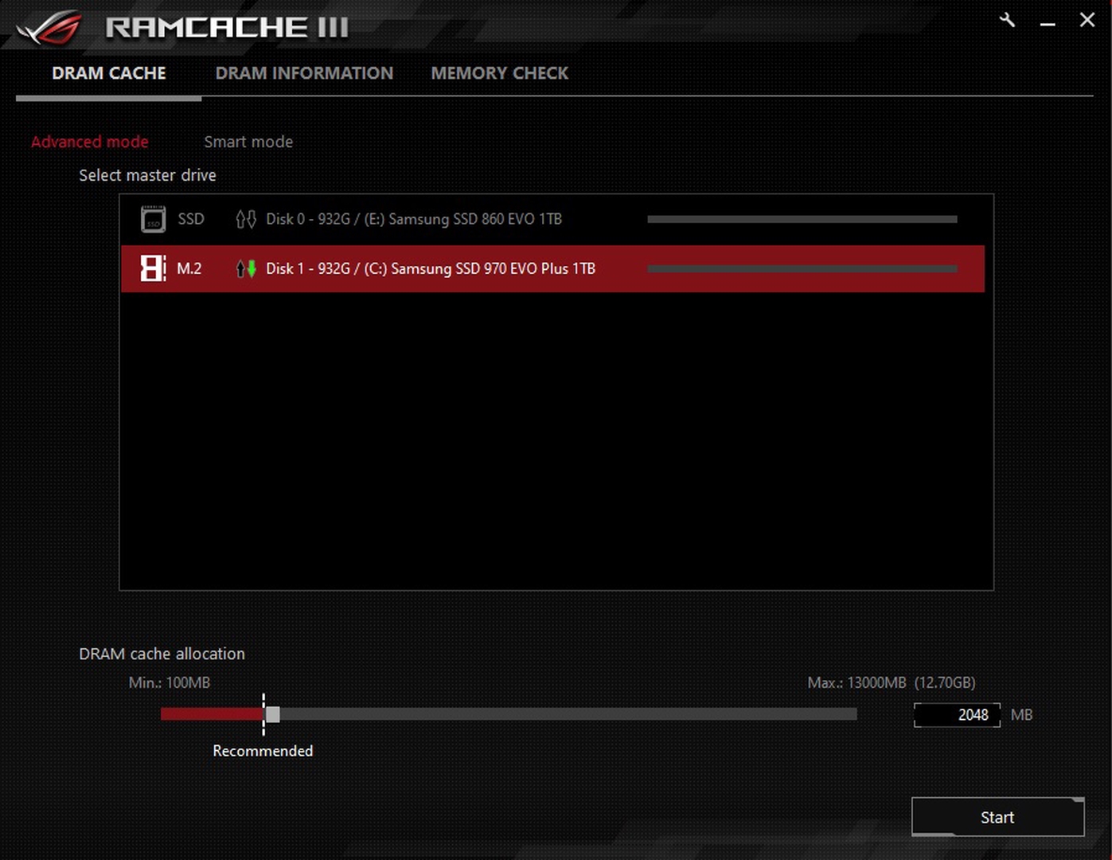Viewport: 1112px width, 860px height.
Task: Click the Min.: 100MB label
Action: click(x=170, y=682)
